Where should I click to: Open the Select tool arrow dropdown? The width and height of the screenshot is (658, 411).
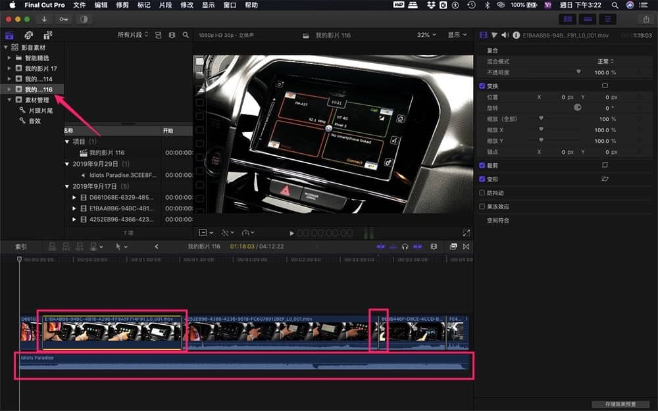click(x=121, y=247)
